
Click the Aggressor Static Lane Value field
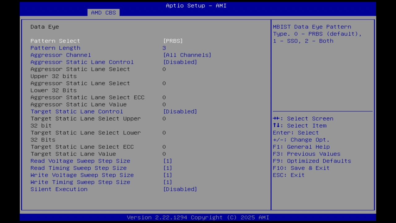click(x=164, y=104)
